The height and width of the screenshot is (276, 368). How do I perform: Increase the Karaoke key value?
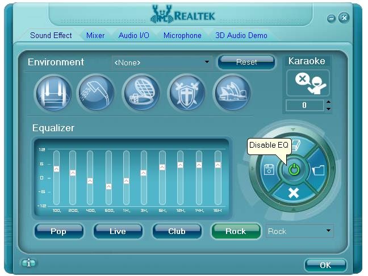pos(329,102)
